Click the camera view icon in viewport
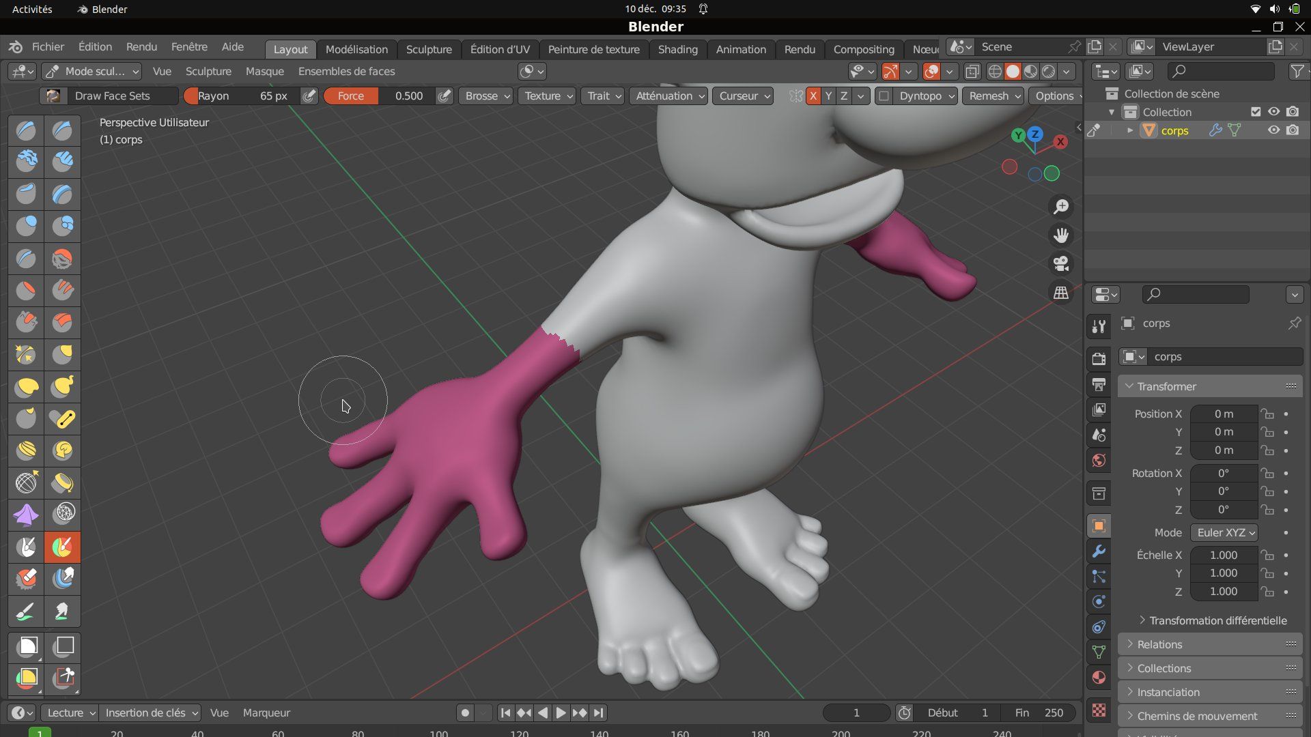This screenshot has width=1311, height=737. pyautogui.click(x=1061, y=263)
